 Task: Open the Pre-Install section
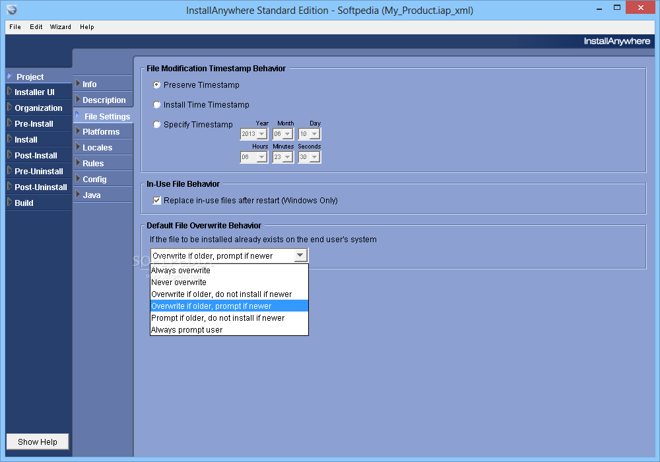click(x=39, y=123)
